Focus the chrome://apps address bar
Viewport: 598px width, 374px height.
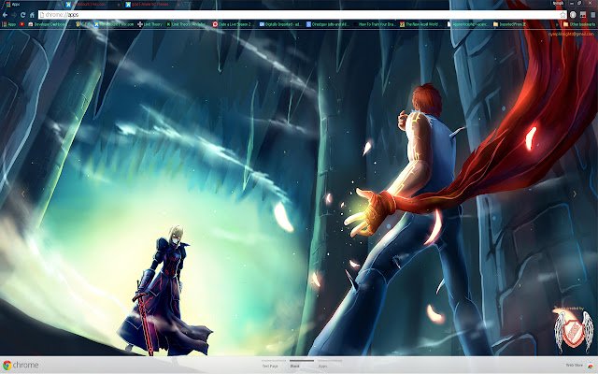[299, 15]
